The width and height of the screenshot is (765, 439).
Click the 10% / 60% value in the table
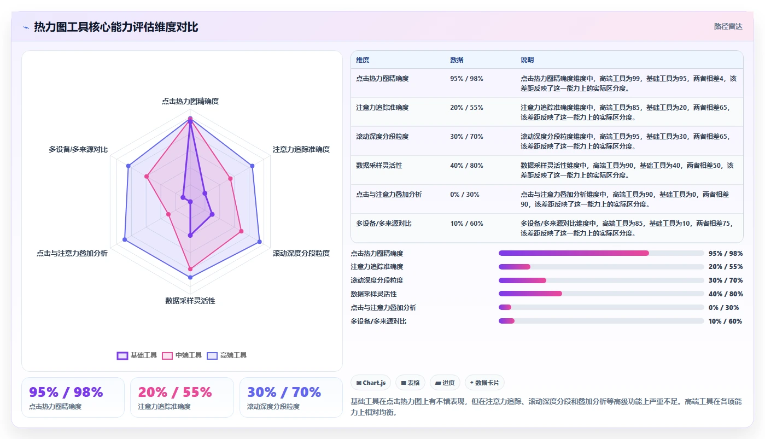pos(466,224)
